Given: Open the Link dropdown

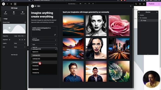Looking at the screenshot, I should [x=20, y=47].
